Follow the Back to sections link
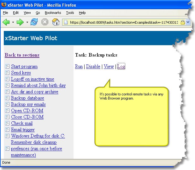195x170 pixels. point(22,55)
